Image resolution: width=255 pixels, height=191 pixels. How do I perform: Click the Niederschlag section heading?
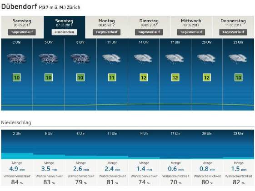[x=16, y=122]
